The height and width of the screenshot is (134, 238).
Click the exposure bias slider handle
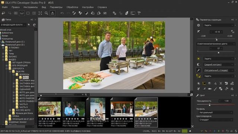[216, 40]
